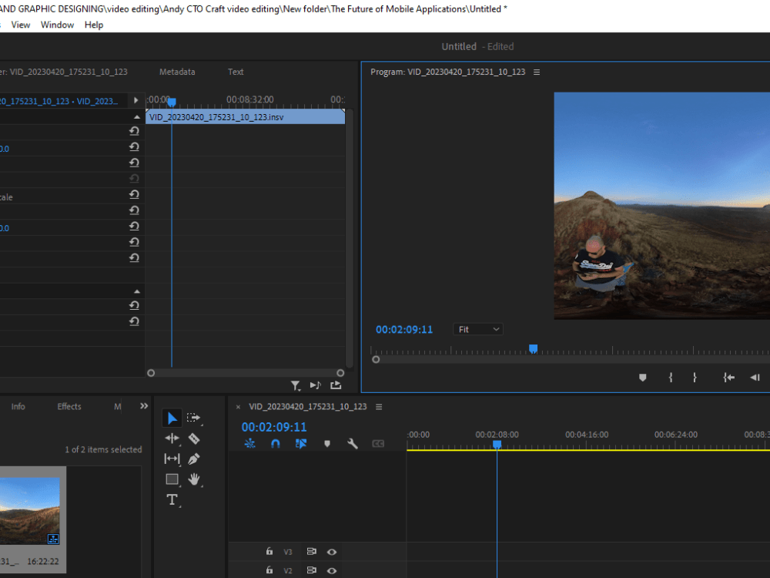Image resolution: width=770 pixels, height=578 pixels.
Task: Switch to the Metadata tab
Action: tap(177, 72)
